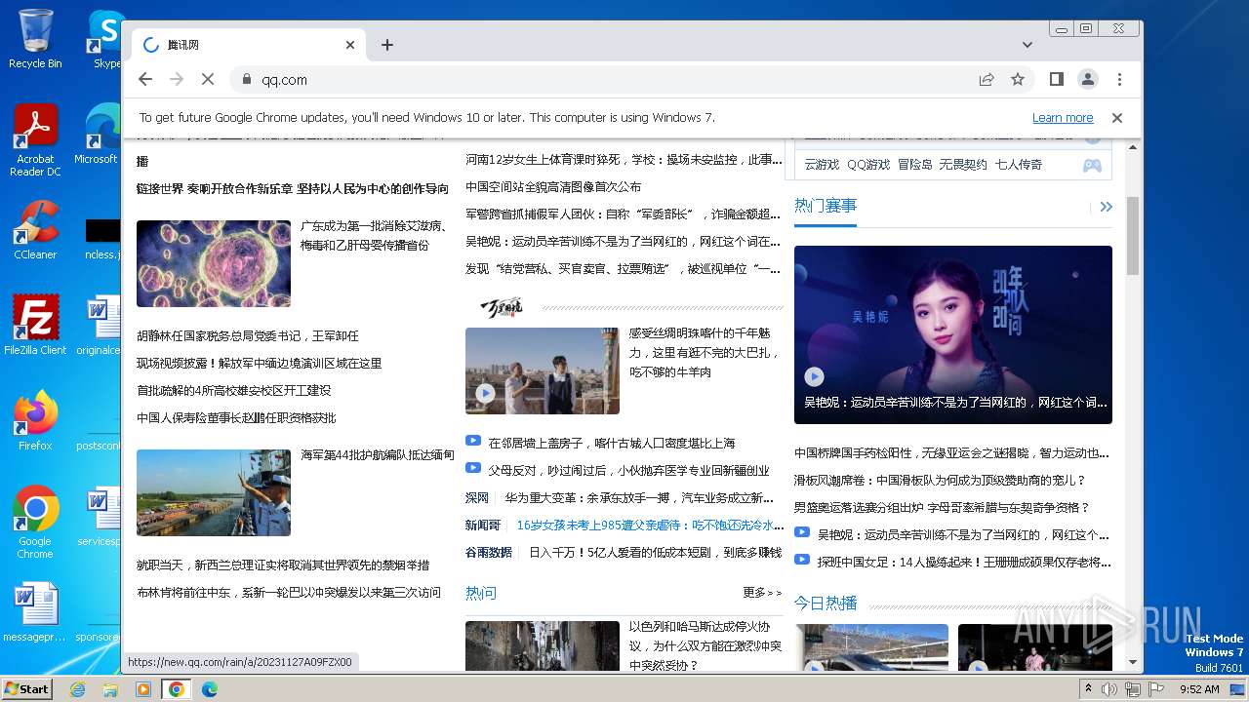The height and width of the screenshot is (702, 1249).
Task: Launch Internet Explorer from the taskbar
Action: (x=77, y=689)
